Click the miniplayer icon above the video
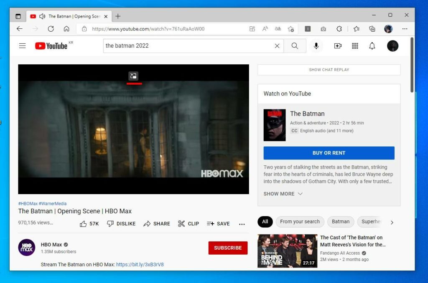The width and height of the screenshot is (428, 283). tap(133, 76)
